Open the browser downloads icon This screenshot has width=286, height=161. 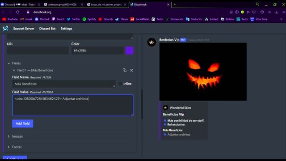coord(277,12)
